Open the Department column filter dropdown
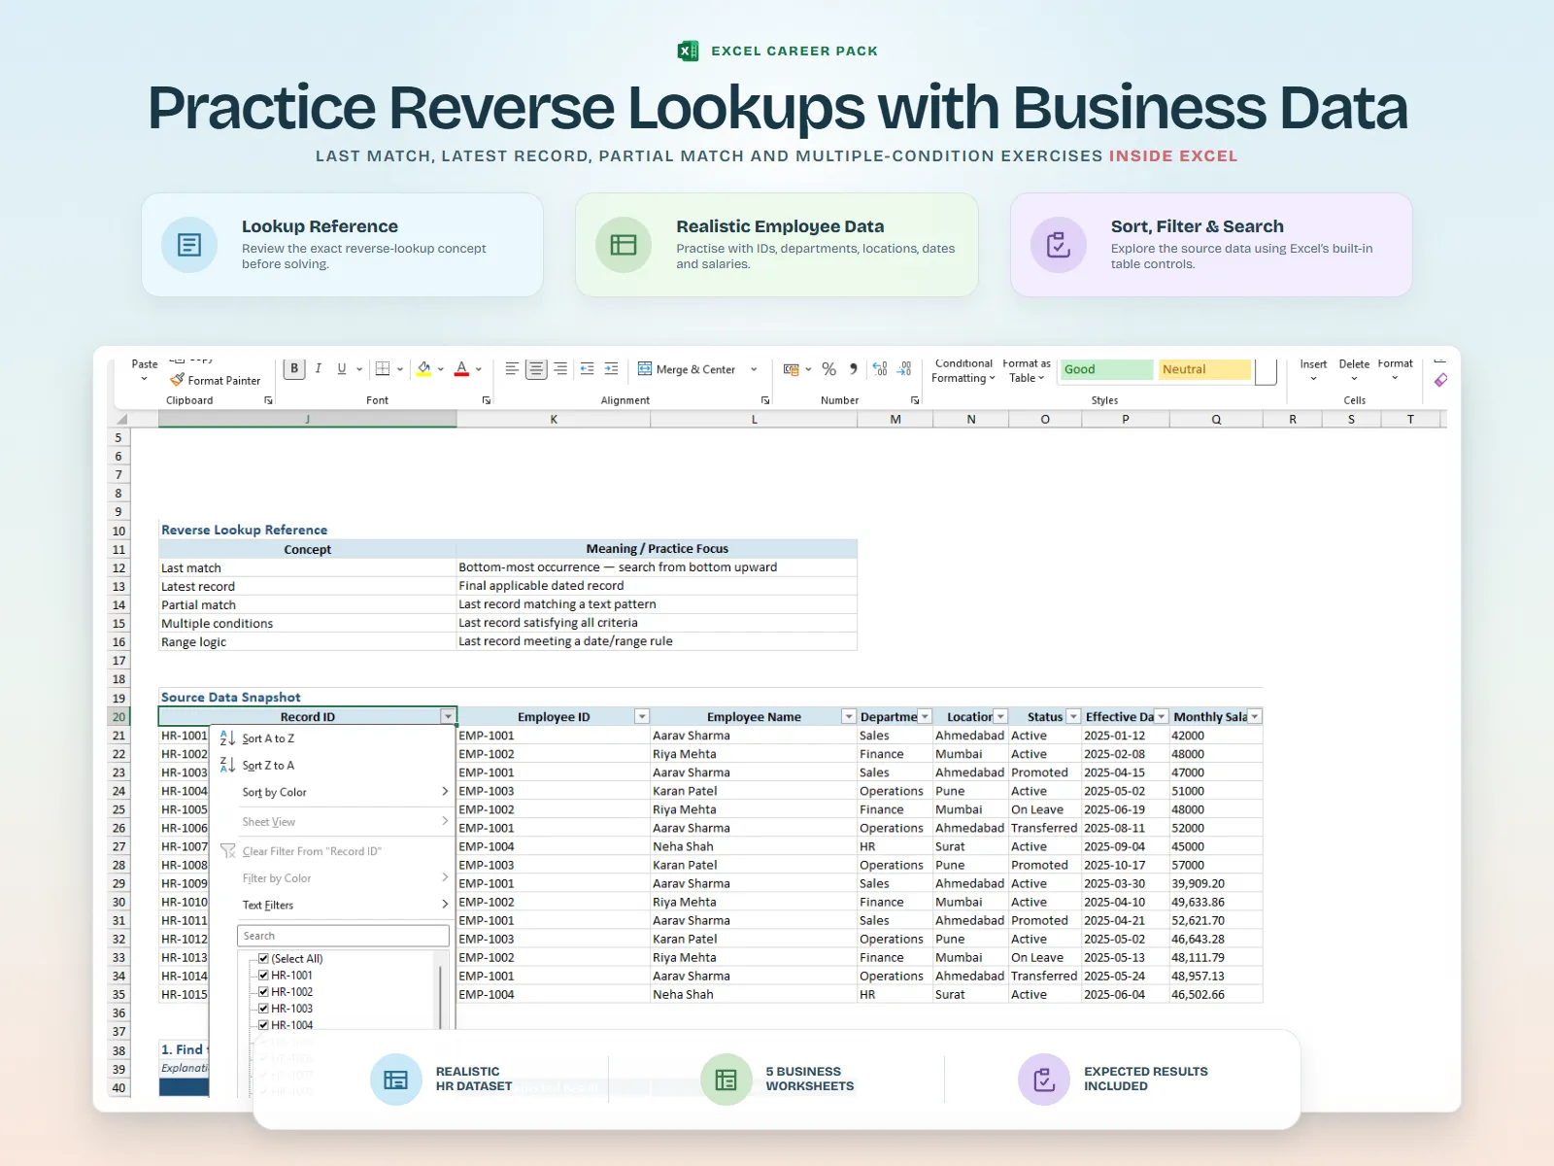The width and height of the screenshot is (1554, 1166). tap(925, 717)
